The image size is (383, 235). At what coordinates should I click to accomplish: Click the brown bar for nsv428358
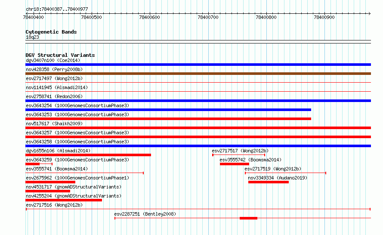pyautogui.click(x=198, y=74)
